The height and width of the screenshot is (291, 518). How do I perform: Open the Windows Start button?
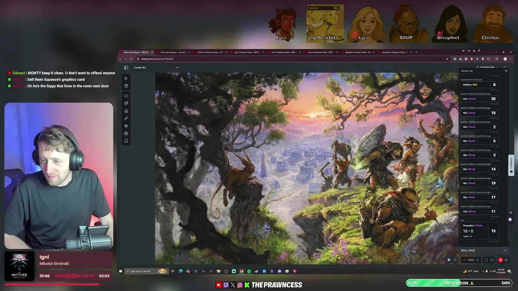pos(120,271)
